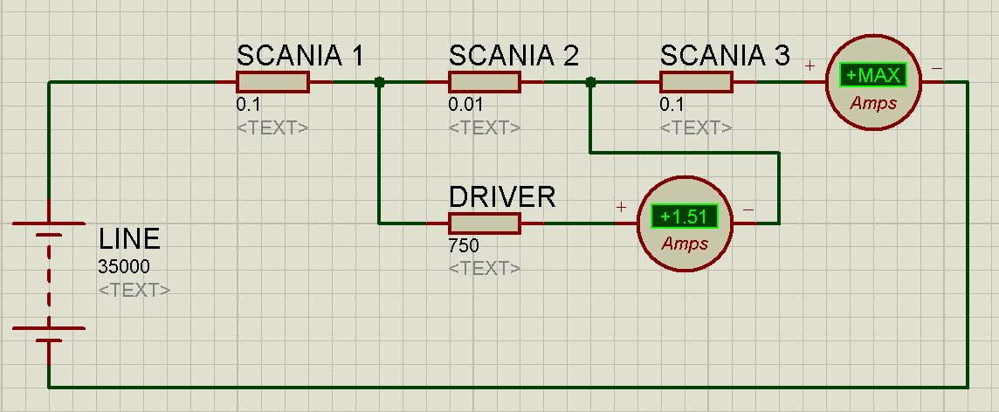Click the <TEXT> placeholder under SCANIA 2
Screen dimensions: 999x412
click(485, 128)
